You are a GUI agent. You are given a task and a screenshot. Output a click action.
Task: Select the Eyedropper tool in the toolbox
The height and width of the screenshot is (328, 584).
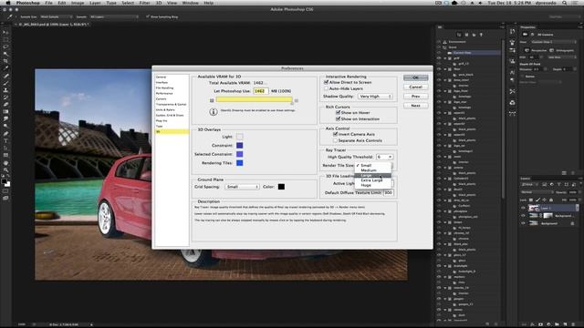pos(5,68)
